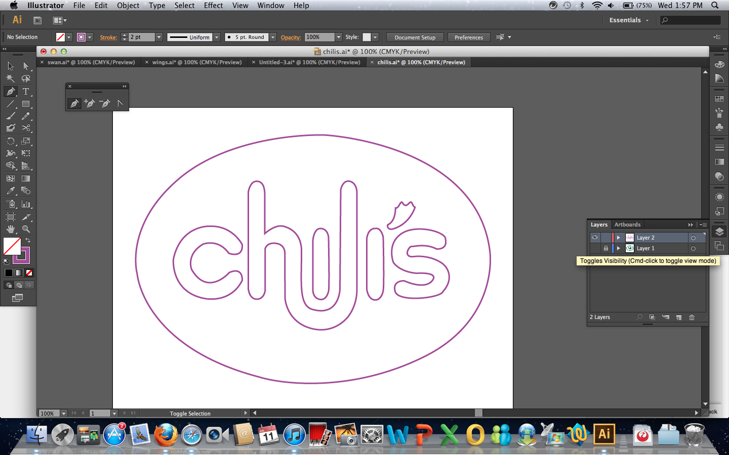Open the Opacity dropdown arrow
Image resolution: width=729 pixels, height=455 pixels.
point(339,37)
